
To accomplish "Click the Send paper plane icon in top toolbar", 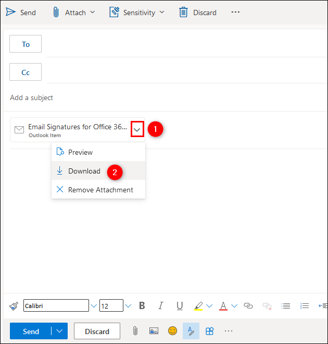I will click(10, 12).
